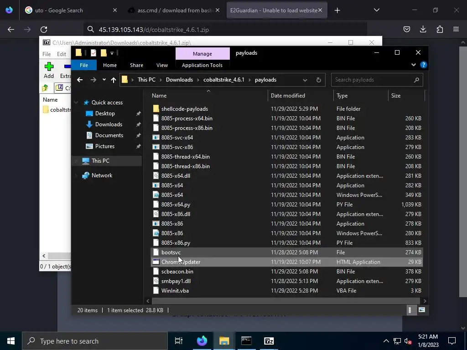Screen dimensions: 467x350
Task: Switch to large icons view in status bar
Action: [421, 310]
